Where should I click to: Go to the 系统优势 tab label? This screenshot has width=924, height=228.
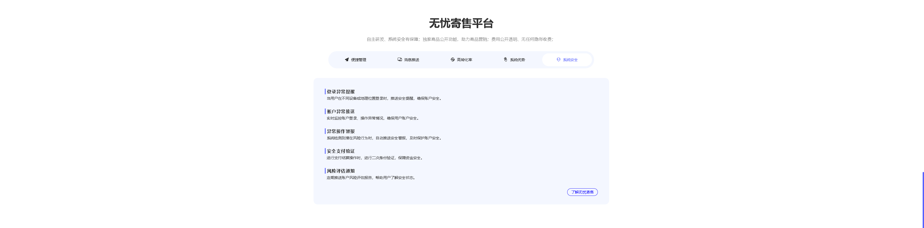tap(517, 60)
